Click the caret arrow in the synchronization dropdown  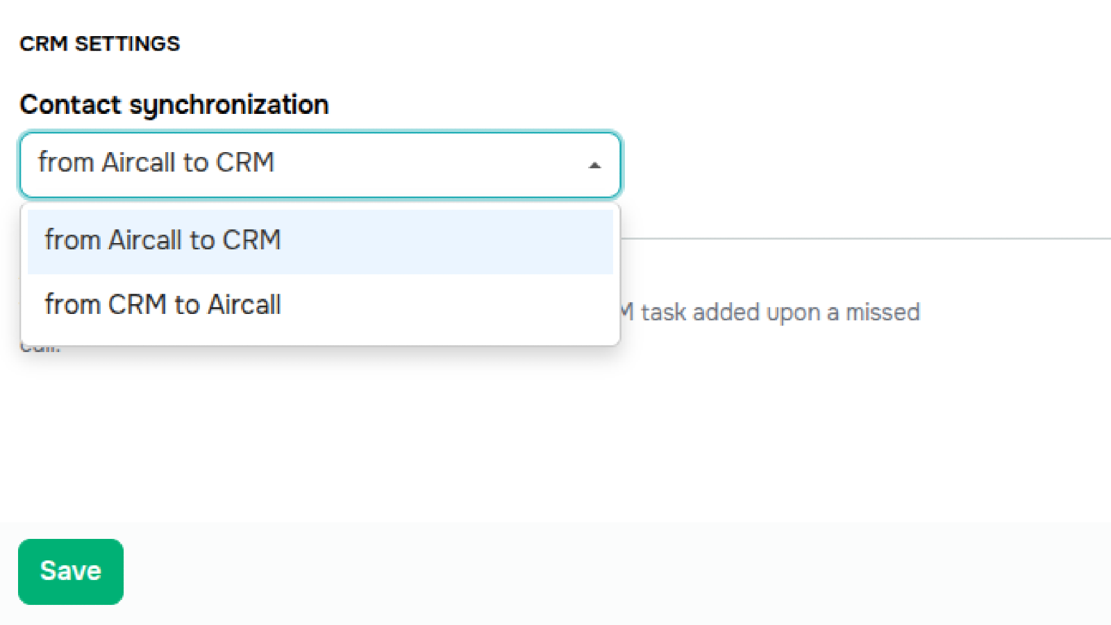click(x=594, y=165)
